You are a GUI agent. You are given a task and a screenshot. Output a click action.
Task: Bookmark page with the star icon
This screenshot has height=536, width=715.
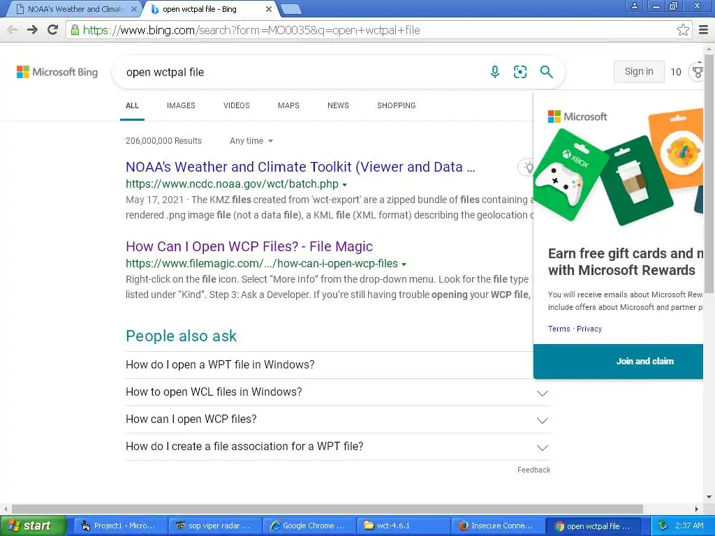coord(683,30)
